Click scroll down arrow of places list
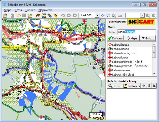Viewport: 159px width, 122px height. click(x=154, y=74)
